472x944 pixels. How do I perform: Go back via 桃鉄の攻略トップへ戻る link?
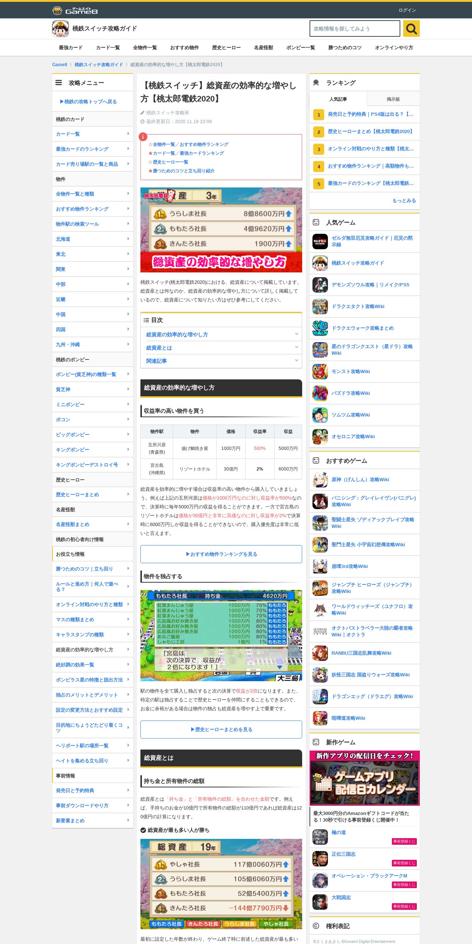(x=88, y=101)
